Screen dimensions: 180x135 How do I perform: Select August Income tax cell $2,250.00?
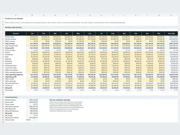coord(113,85)
